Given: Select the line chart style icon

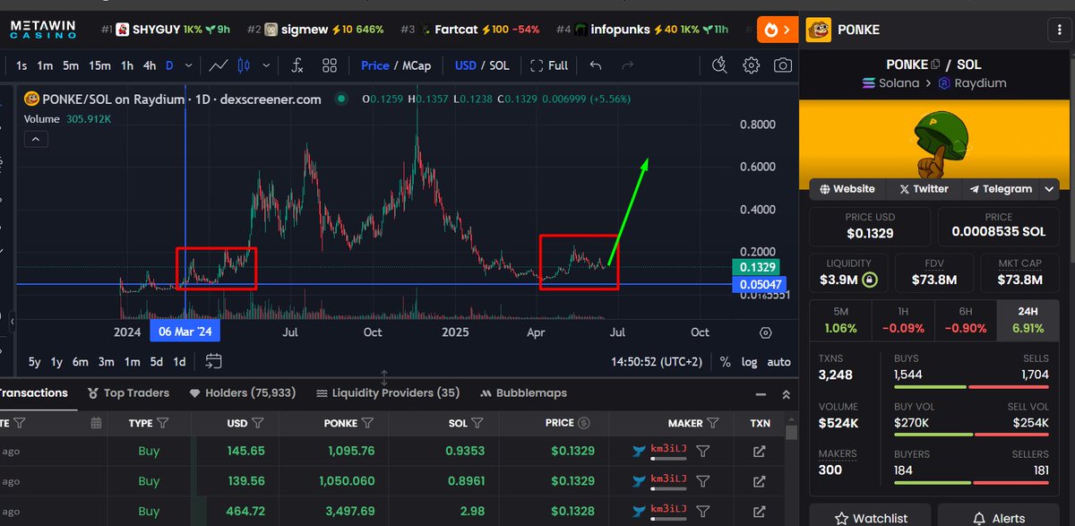Looking at the screenshot, I should (218, 65).
